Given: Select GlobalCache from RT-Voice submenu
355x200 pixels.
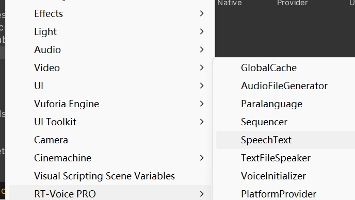Looking at the screenshot, I should [x=285, y=68].
